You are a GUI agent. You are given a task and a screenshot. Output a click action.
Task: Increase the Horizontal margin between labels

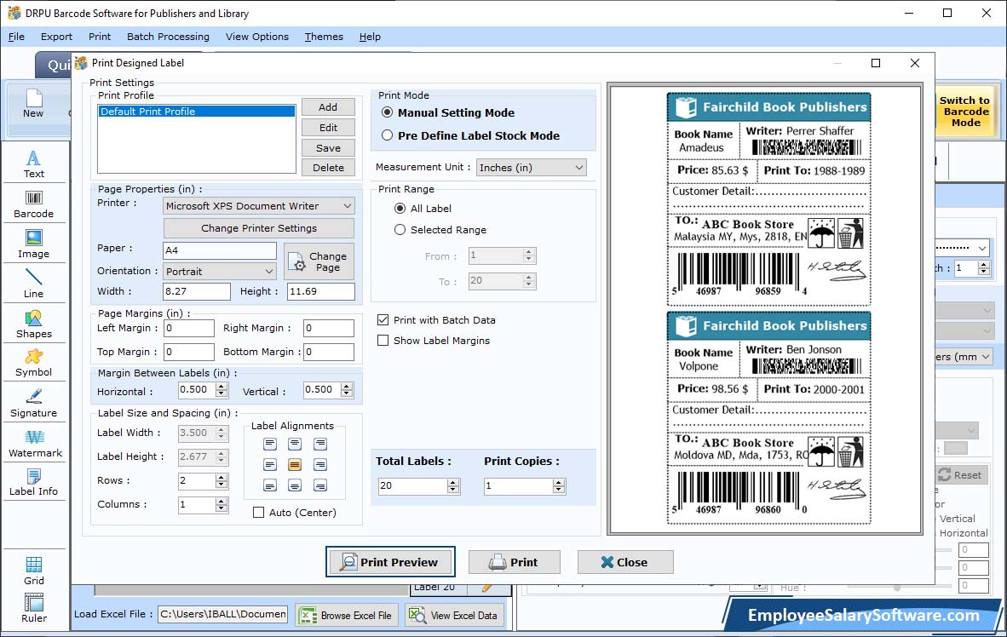(x=222, y=386)
